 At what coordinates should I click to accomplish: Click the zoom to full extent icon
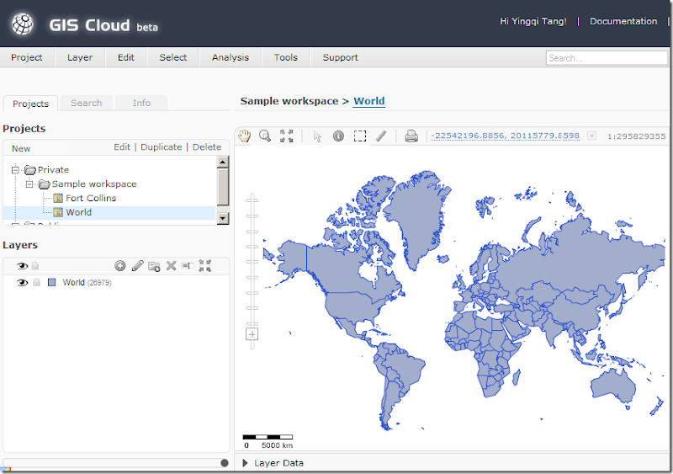click(287, 136)
